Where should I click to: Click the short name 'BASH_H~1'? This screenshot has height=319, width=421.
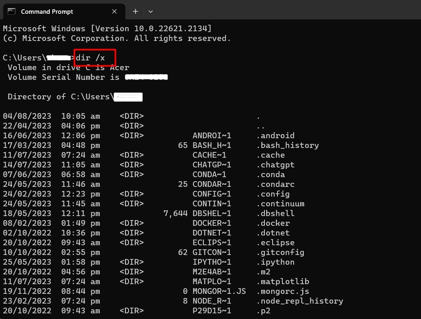[212, 145]
